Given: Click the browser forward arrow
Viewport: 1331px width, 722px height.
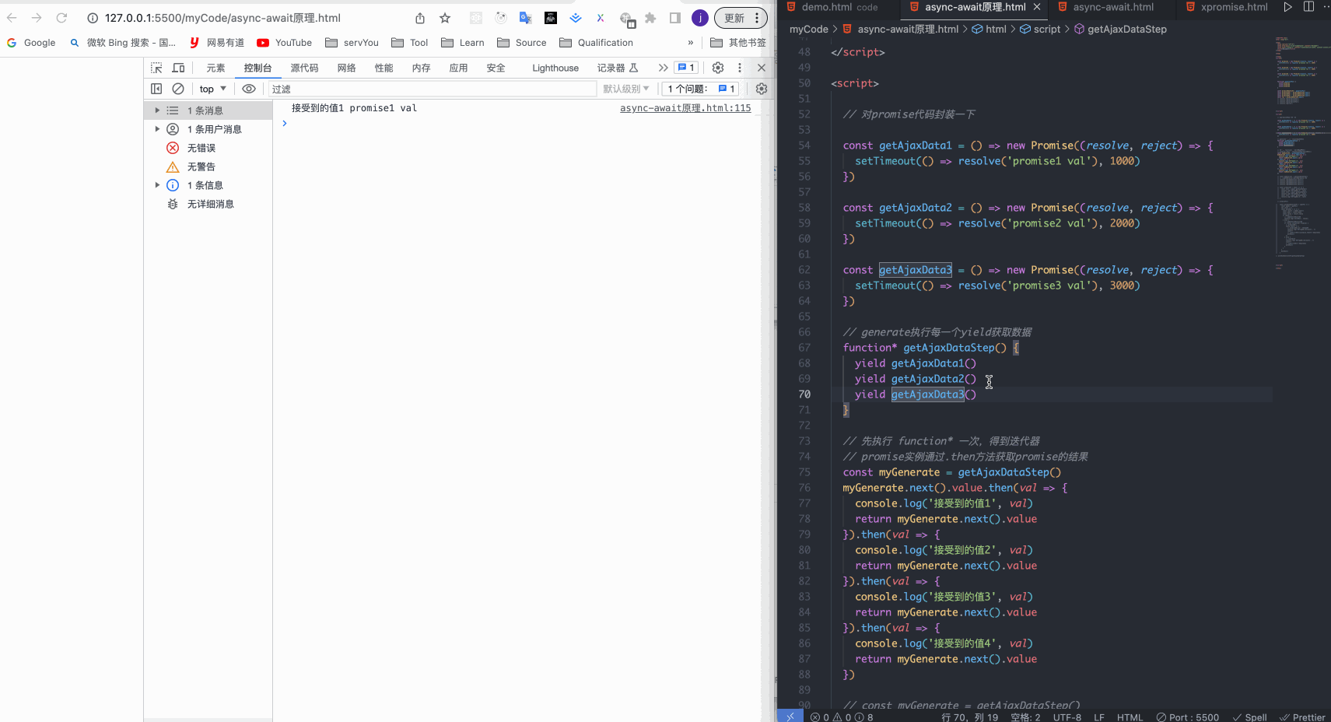Looking at the screenshot, I should [37, 18].
